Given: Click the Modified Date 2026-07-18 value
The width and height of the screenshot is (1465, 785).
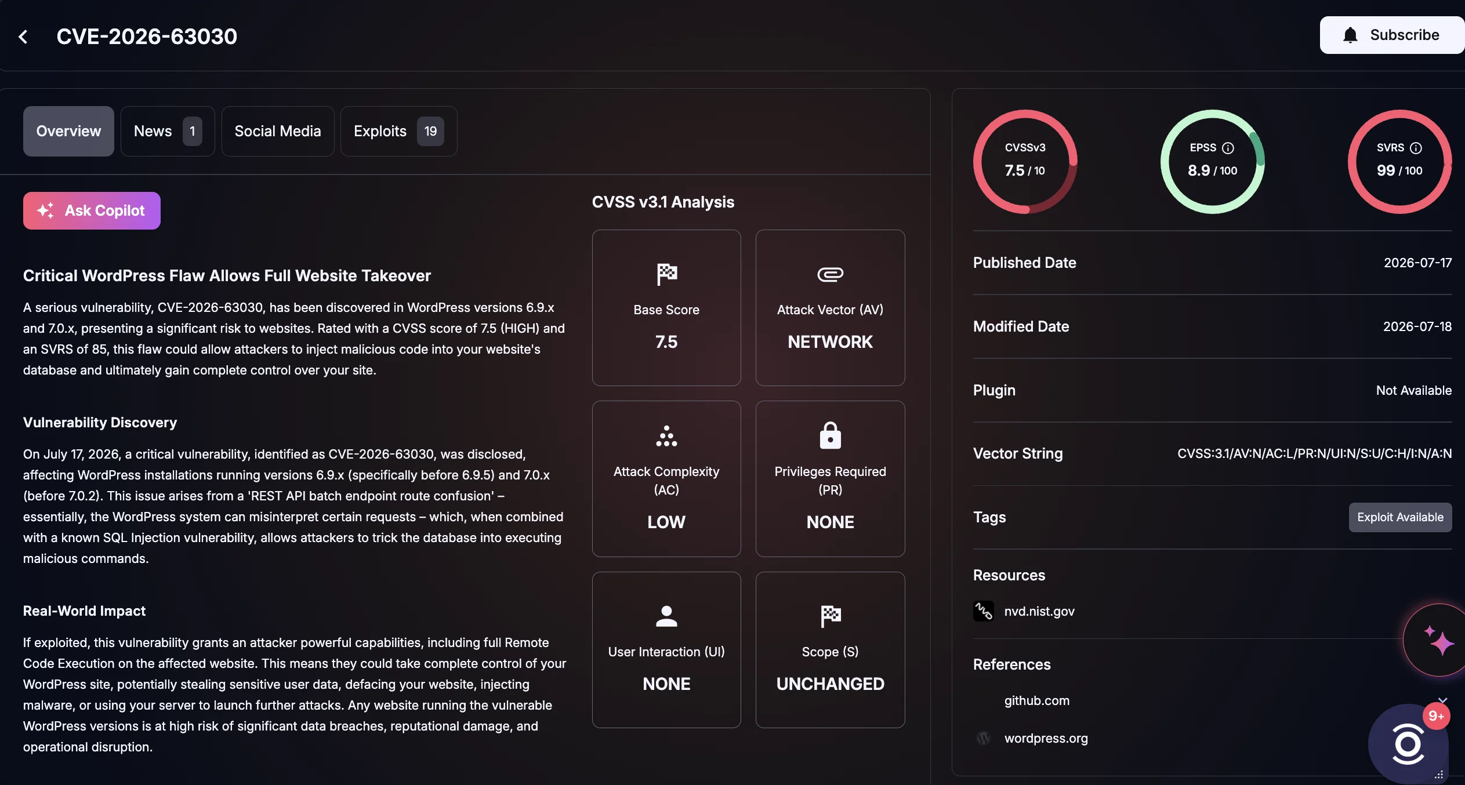Looking at the screenshot, I should (x=1417, y=326).
